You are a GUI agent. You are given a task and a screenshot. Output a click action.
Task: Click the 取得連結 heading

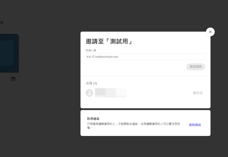click(x=93, y=119)
